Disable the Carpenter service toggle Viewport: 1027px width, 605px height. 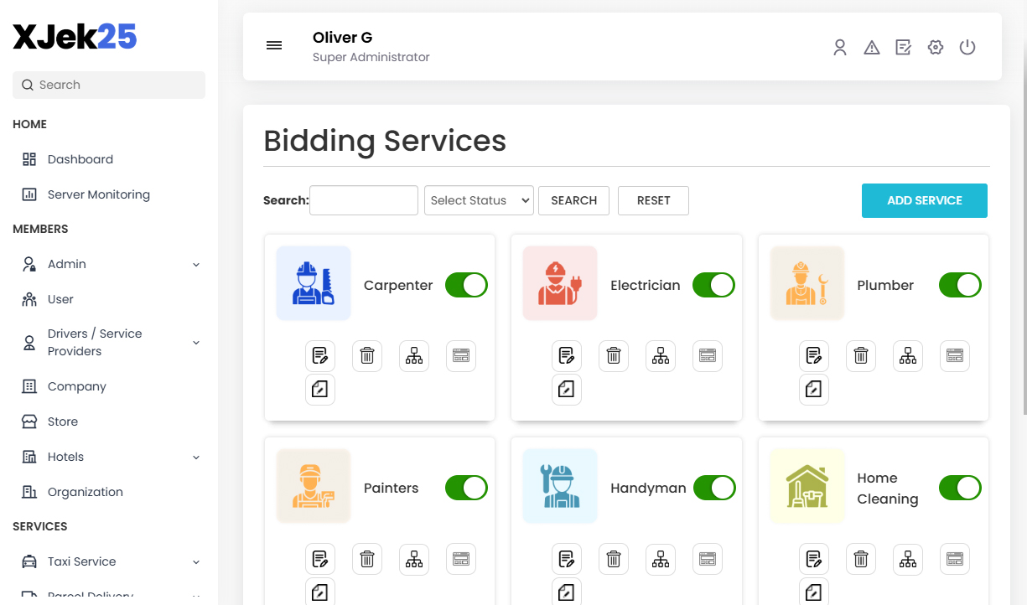click(x=466, y=285)
